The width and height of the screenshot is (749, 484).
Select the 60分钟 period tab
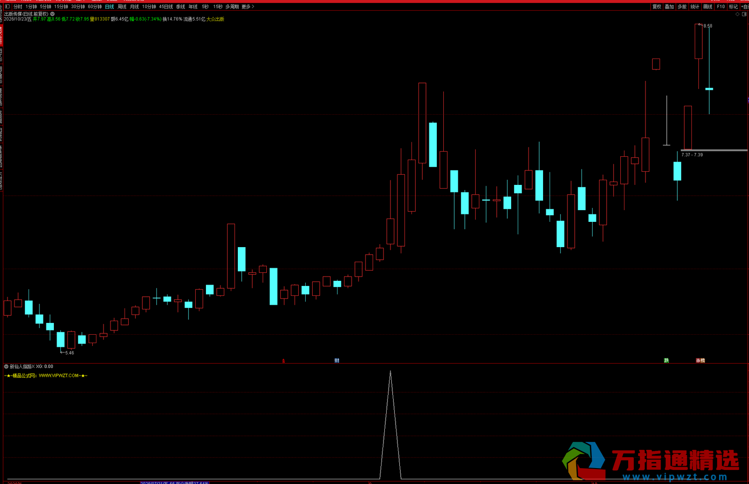95,7
